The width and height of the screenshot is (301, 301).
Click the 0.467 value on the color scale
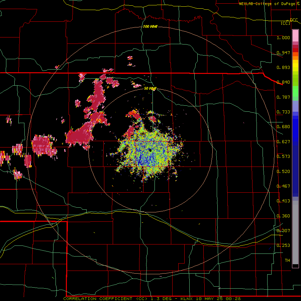283,186
